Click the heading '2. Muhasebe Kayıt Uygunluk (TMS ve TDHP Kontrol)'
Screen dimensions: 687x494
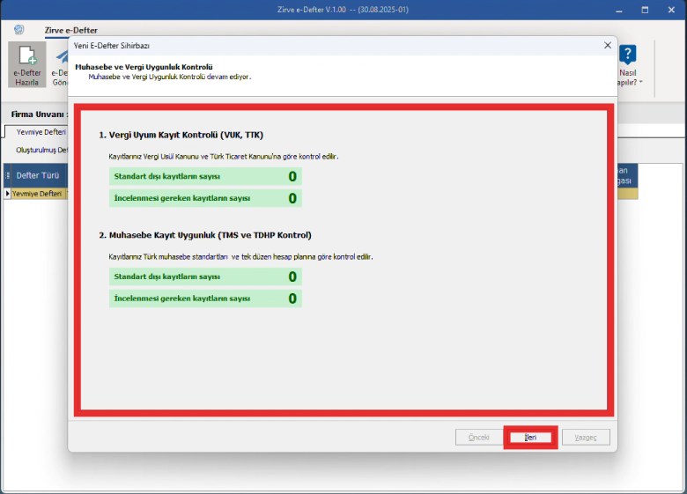(205, 235)
